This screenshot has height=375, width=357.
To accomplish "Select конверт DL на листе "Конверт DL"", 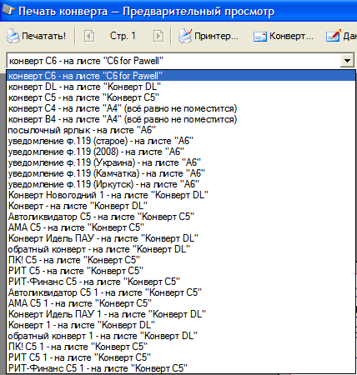I will (181, 87).
